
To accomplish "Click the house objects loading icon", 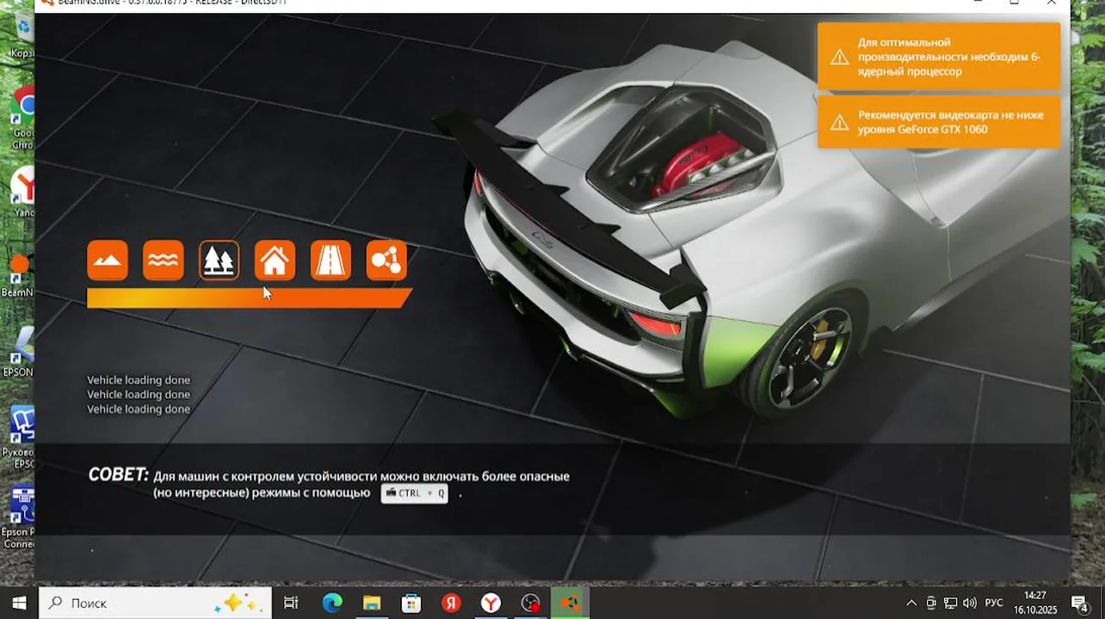I will point(275,260).
